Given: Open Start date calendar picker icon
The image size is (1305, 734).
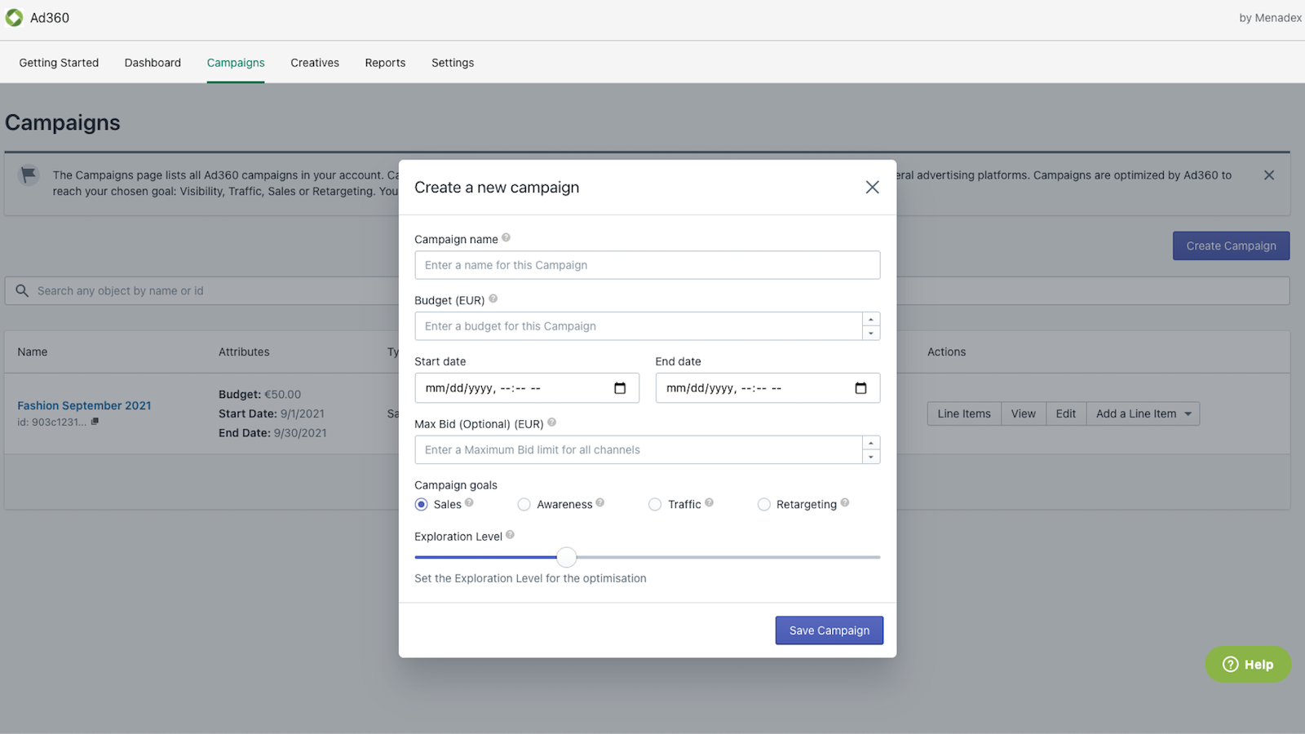Looking at the screenshot, I should coord(620,388).
